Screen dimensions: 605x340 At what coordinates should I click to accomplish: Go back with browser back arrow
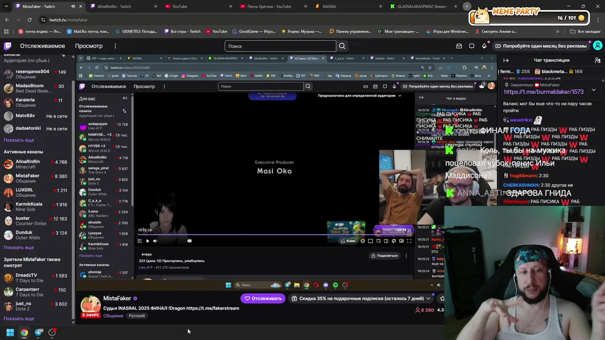pyautogui.click(x=7, y=20)
